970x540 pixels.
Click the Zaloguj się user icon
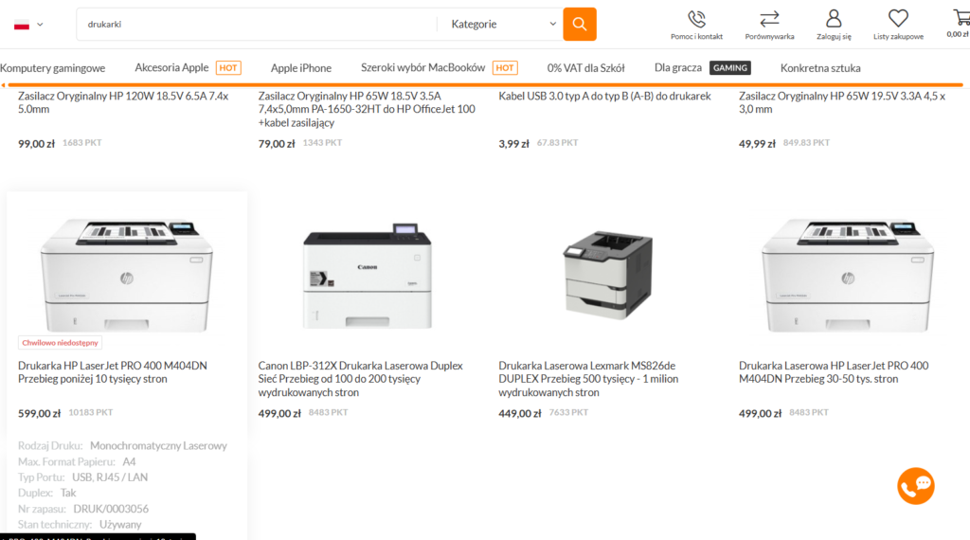pos(834,19)
